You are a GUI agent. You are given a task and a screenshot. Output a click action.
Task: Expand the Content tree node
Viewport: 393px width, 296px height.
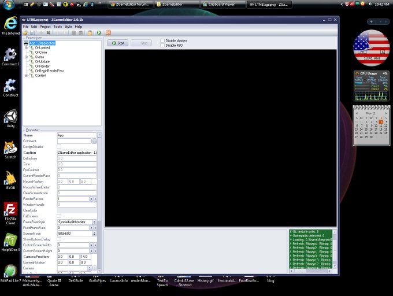coord(26,75)
